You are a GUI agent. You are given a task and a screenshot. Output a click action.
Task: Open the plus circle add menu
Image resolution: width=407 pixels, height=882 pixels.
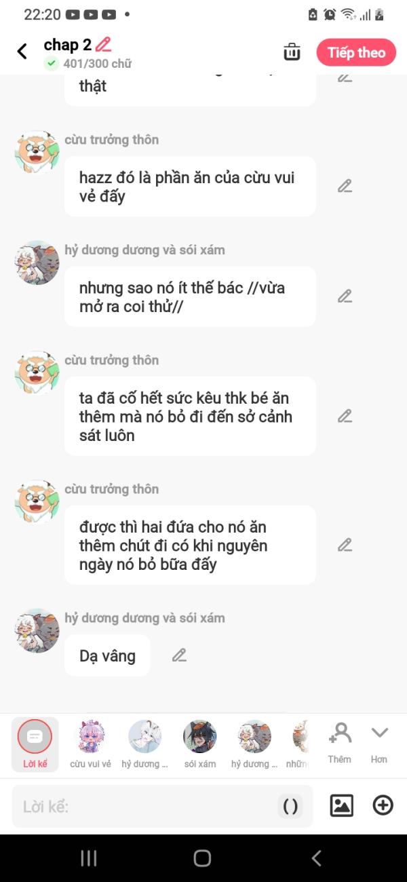tap(383, 805)
